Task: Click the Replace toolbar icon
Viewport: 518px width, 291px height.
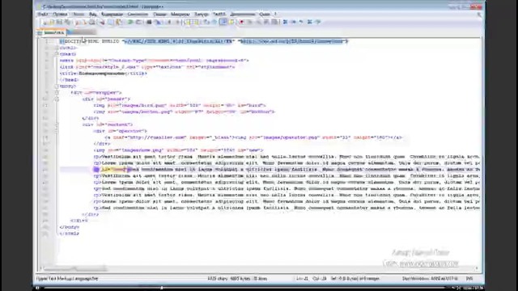Action: (x=158, y=22)
